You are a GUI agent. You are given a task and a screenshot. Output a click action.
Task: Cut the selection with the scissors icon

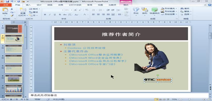(12, 9)
